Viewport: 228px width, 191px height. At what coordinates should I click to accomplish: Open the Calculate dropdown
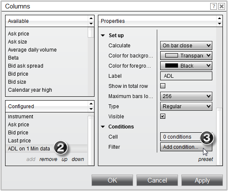click(186, 46)
